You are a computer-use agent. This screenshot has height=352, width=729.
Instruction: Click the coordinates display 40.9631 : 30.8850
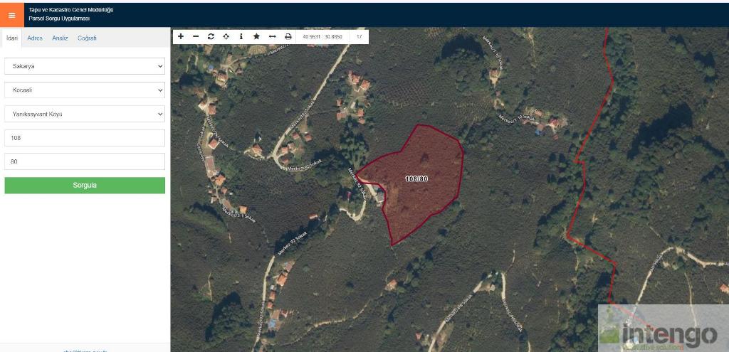(x=322, y=36)
